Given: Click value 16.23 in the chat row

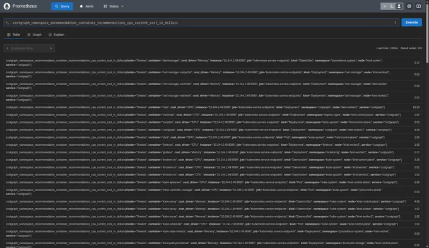Looking at the screenshot, I should point(416,107).
